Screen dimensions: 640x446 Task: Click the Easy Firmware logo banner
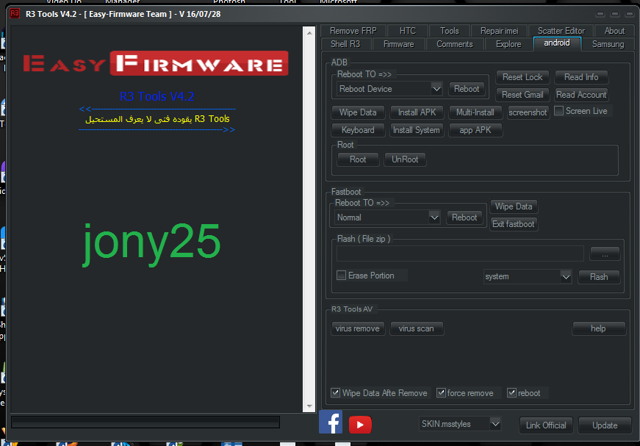coord(154,64)
